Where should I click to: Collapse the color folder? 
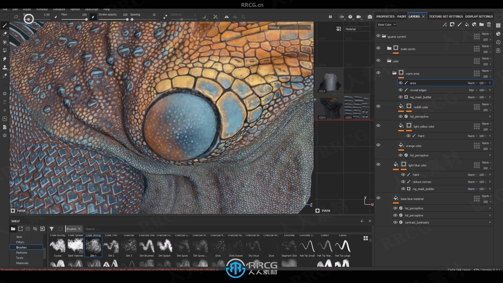tap(389, 61)
